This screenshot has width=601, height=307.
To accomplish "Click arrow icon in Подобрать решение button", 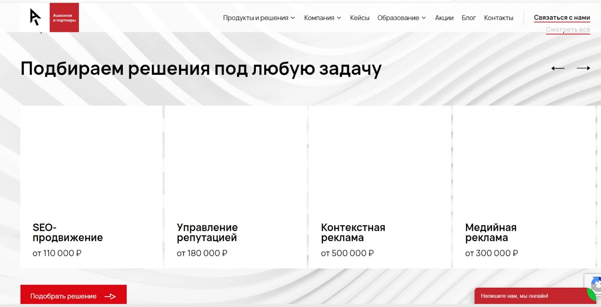I will tap(110, 296).
